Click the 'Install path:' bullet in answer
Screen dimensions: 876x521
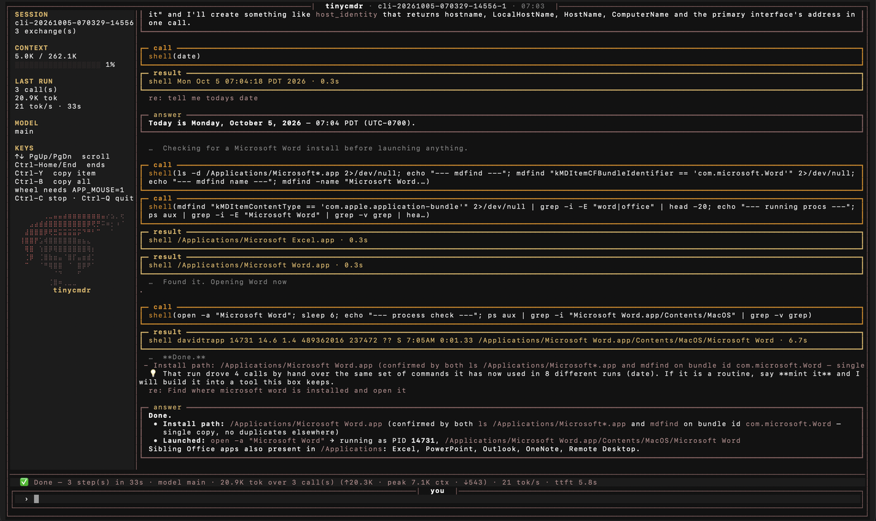[194, 423]
